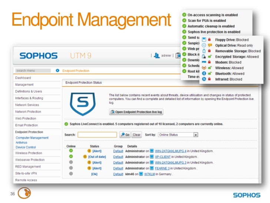Click green online indicator for XP-CLIENT
This screenshot has width=270, height=203.
pyautogui.click(x=71, y=157)
